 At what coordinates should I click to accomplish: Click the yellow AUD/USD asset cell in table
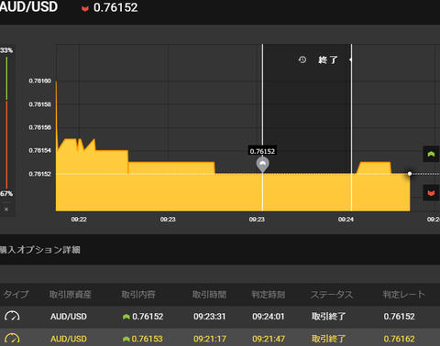click(69, 339)
